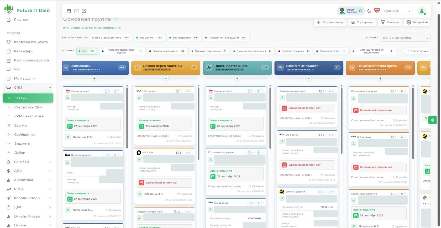Open the tasks checkmark icon in top toolbar
The width and height of the screenshot is (441, 228).
[84, 11]
